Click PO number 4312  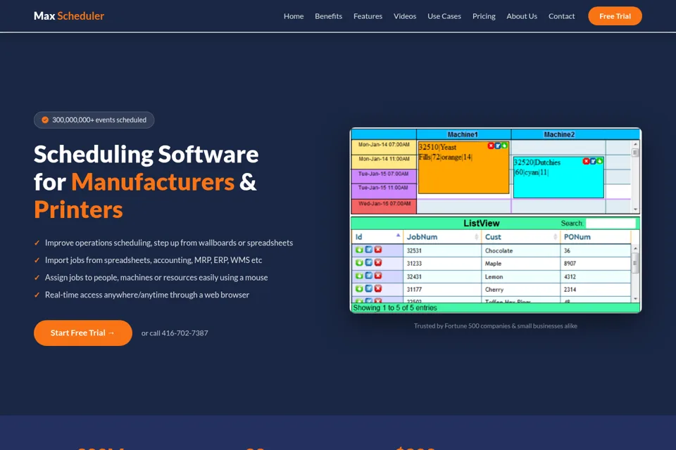coord(570,276)
